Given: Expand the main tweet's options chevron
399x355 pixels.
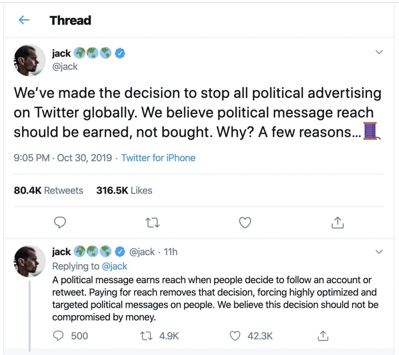Looking at the screenshot, I should coord(379,52).
